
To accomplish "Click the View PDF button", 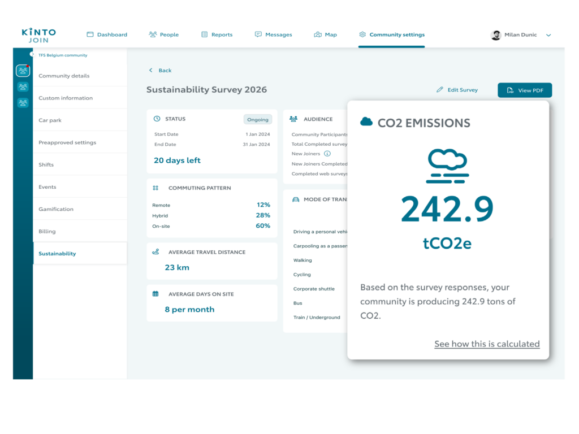I will click(x=524, y=90).
